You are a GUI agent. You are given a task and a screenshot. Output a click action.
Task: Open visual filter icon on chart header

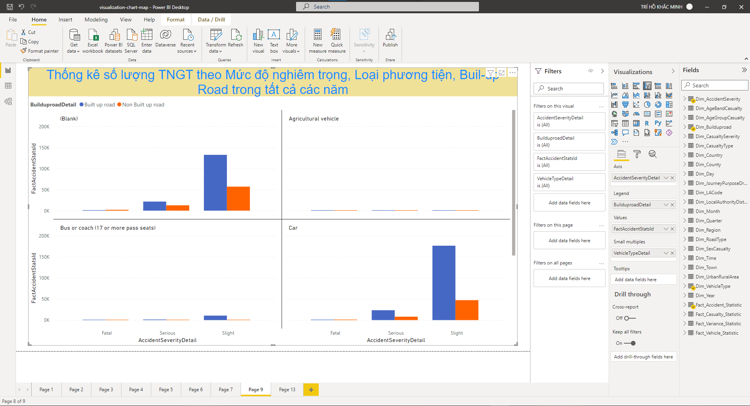(491, 73)
